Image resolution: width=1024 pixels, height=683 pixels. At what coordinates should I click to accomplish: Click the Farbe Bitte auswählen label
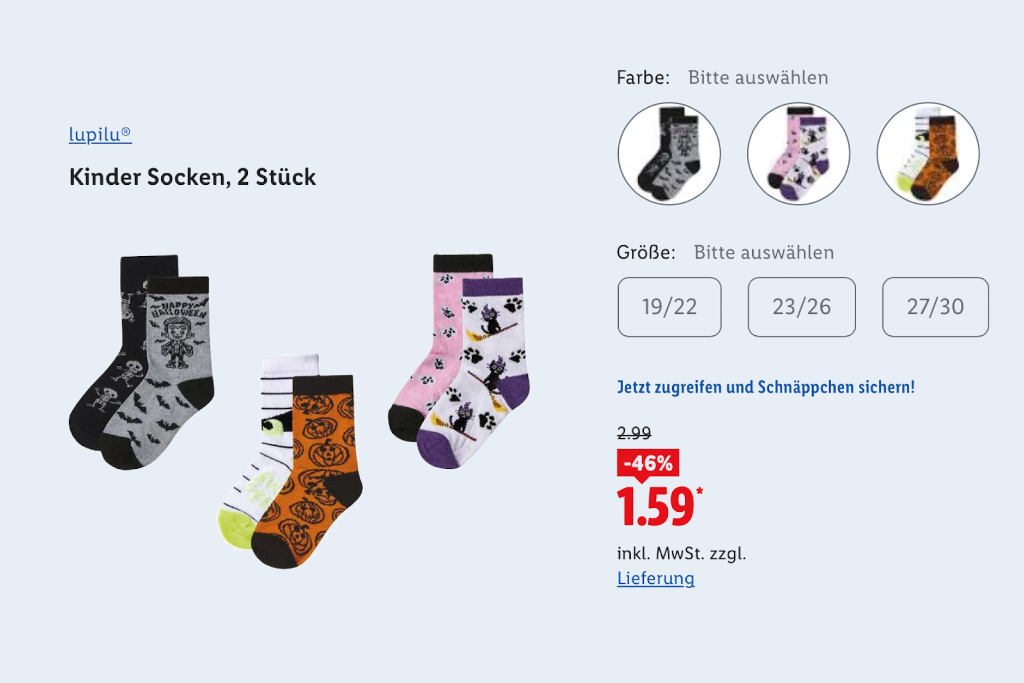tap(722, 77)
